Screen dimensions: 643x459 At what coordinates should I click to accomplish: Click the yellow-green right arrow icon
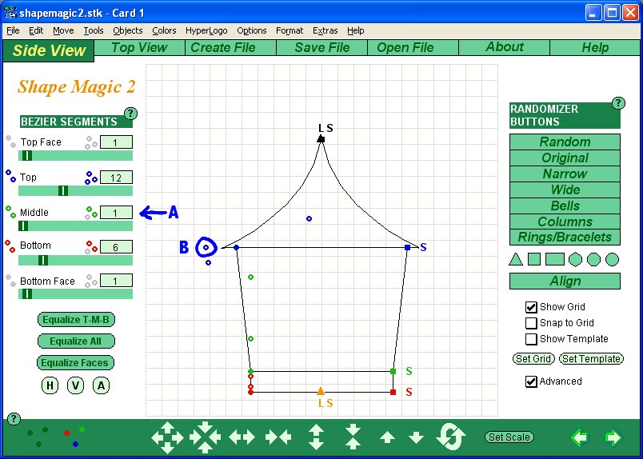tap(613, 437)
